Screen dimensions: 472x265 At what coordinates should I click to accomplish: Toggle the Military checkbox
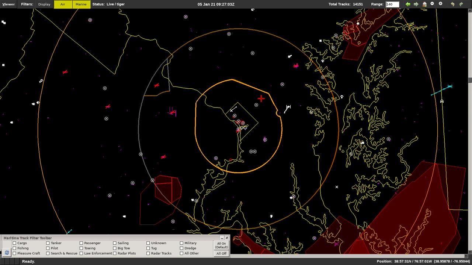pos(182,243)
